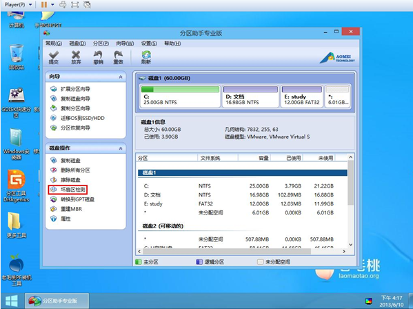Click 老毛桃PE装机工具 desktop icon
Image resolution: width=413 pixels, height=309 pixels.
tap(17, 270)
